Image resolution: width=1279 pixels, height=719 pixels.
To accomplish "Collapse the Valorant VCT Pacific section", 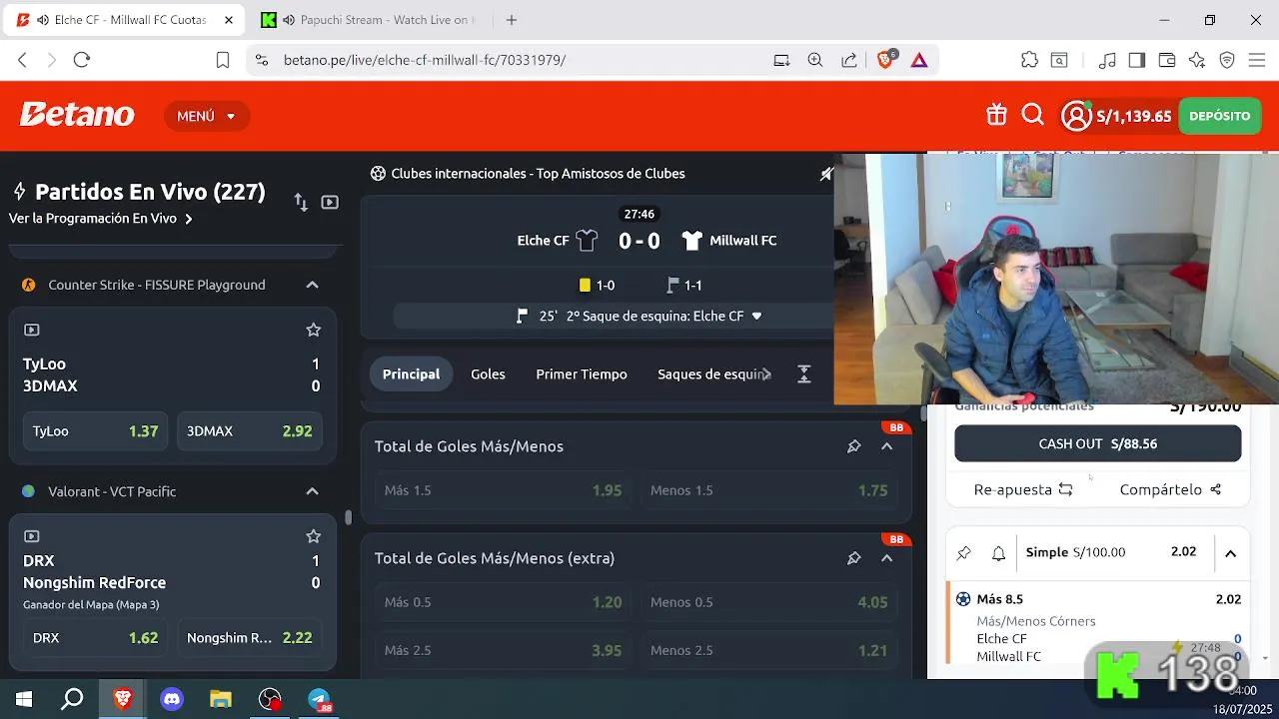I will 312,491.
